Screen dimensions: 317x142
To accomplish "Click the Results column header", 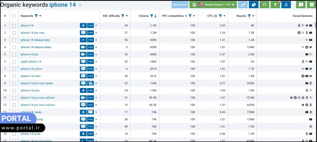I will 241,16.
